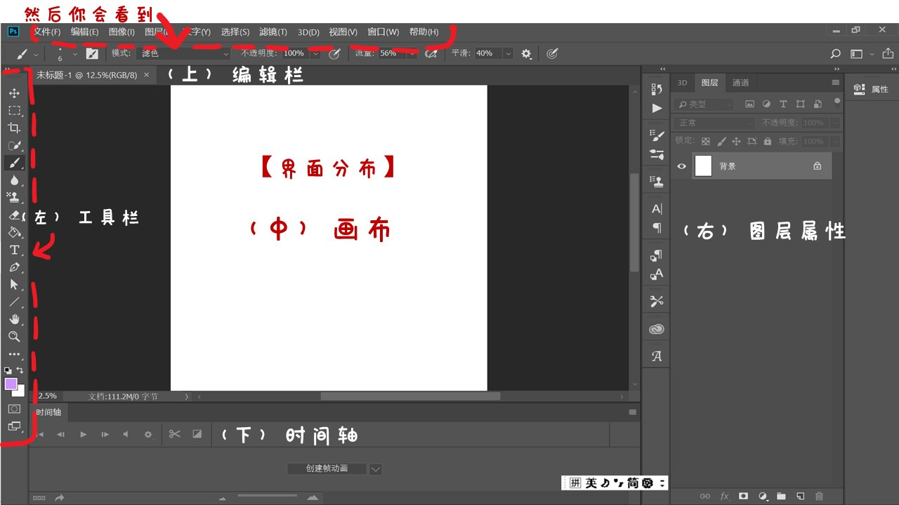Expand the dropdown arrow next to 创建帧动画
Viewport: 899px width, 505px height.
click(376, 469)
